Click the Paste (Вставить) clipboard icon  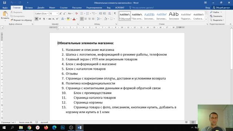point(5,14)
